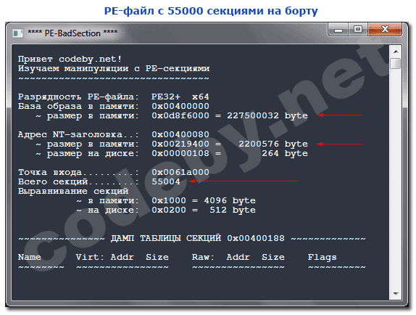Maximize the PE-BadSection console window
Screen dimensions: 416x315
(x=358, y=29)
